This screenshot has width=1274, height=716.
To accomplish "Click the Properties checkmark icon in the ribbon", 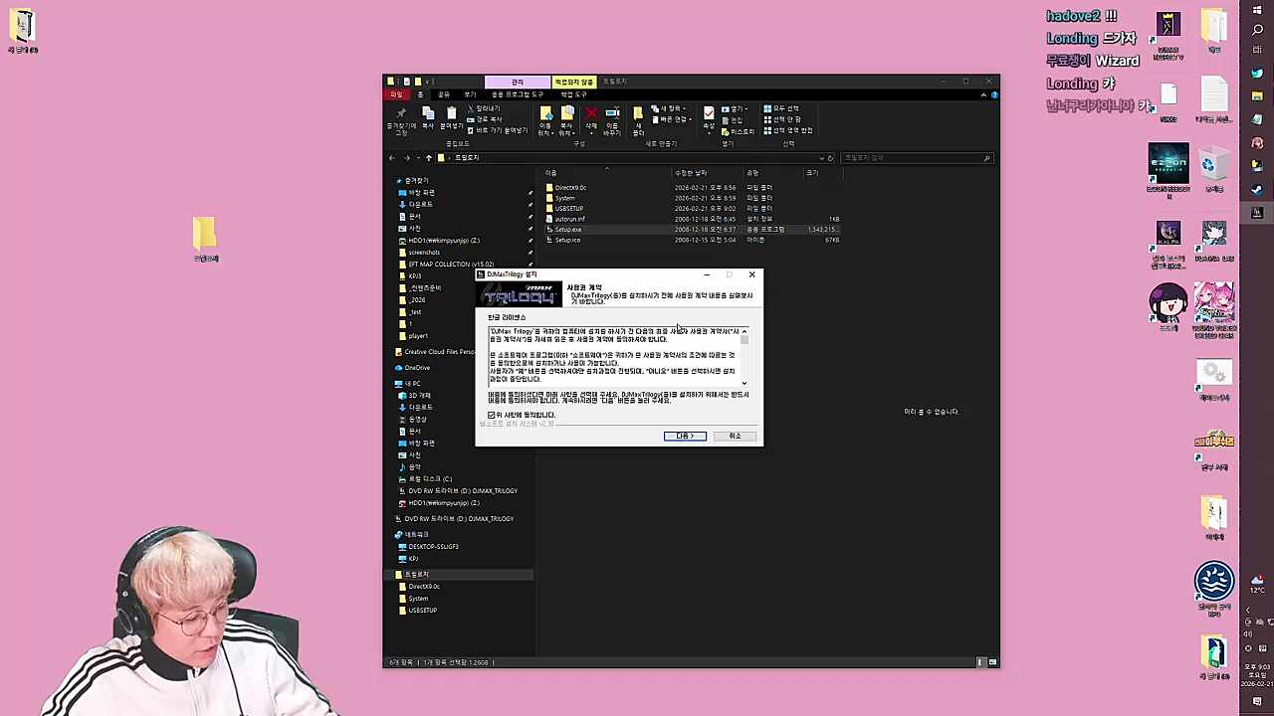I will [709, 115].
